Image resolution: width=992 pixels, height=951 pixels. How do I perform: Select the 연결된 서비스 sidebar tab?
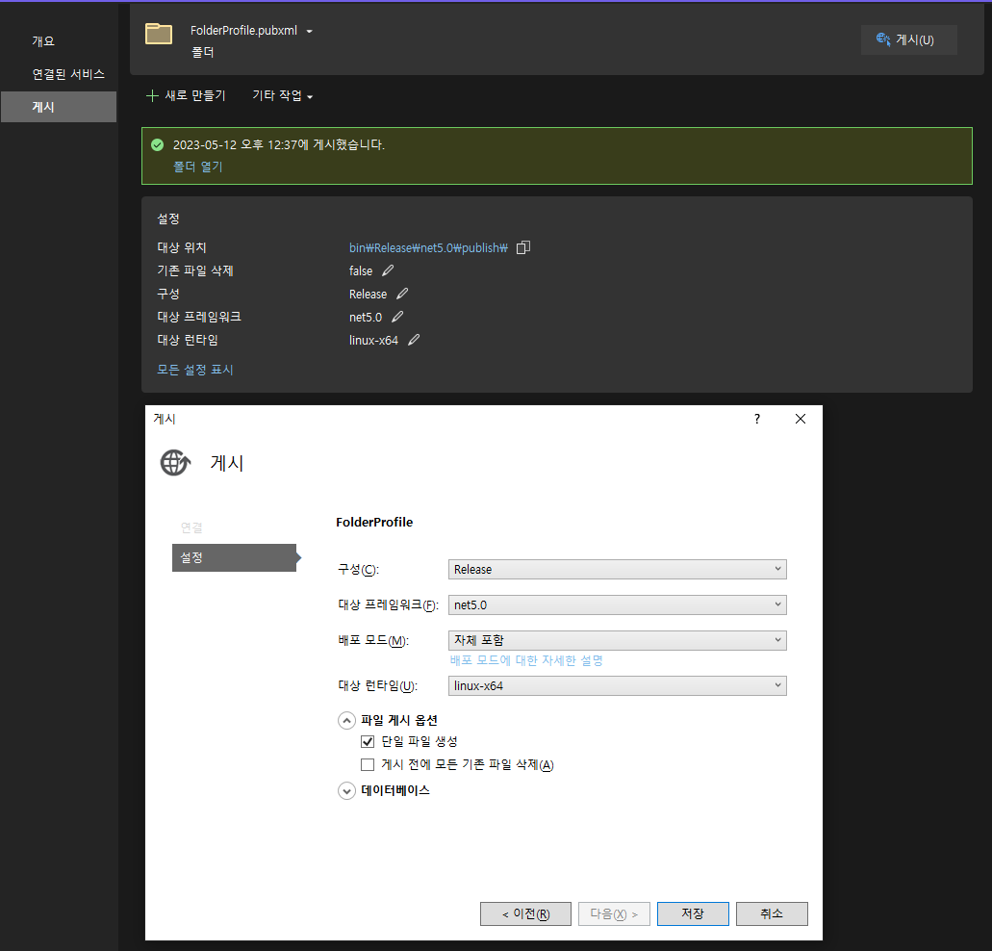click(68, 74)
